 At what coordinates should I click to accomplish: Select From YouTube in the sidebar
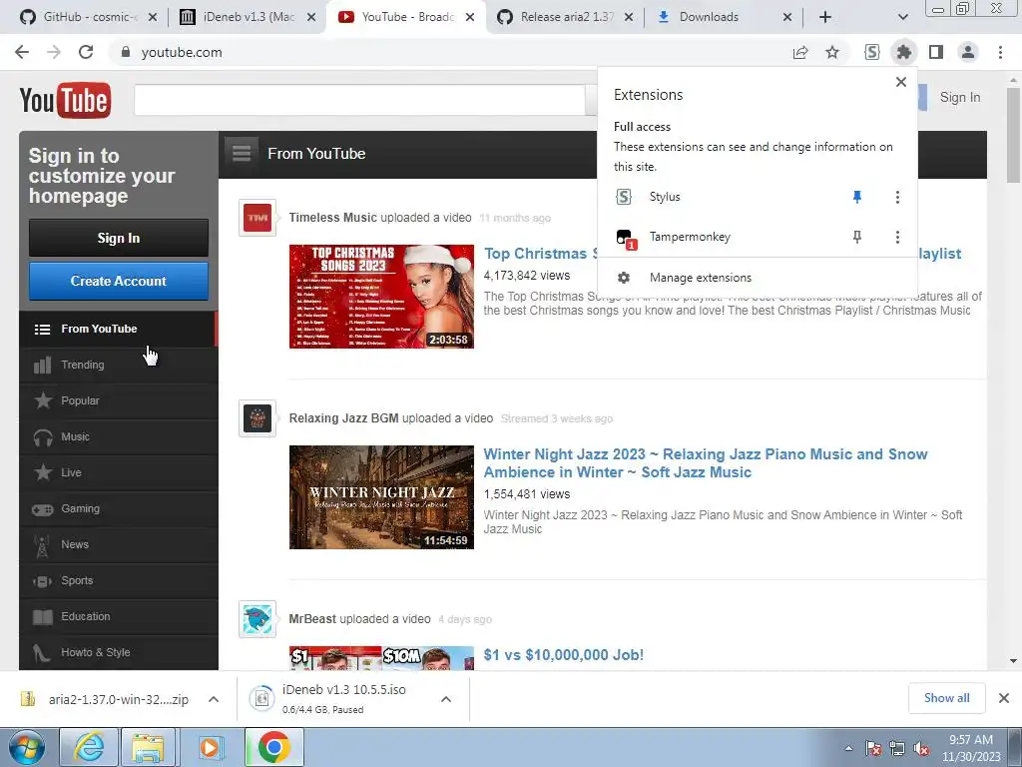point(119,329)
